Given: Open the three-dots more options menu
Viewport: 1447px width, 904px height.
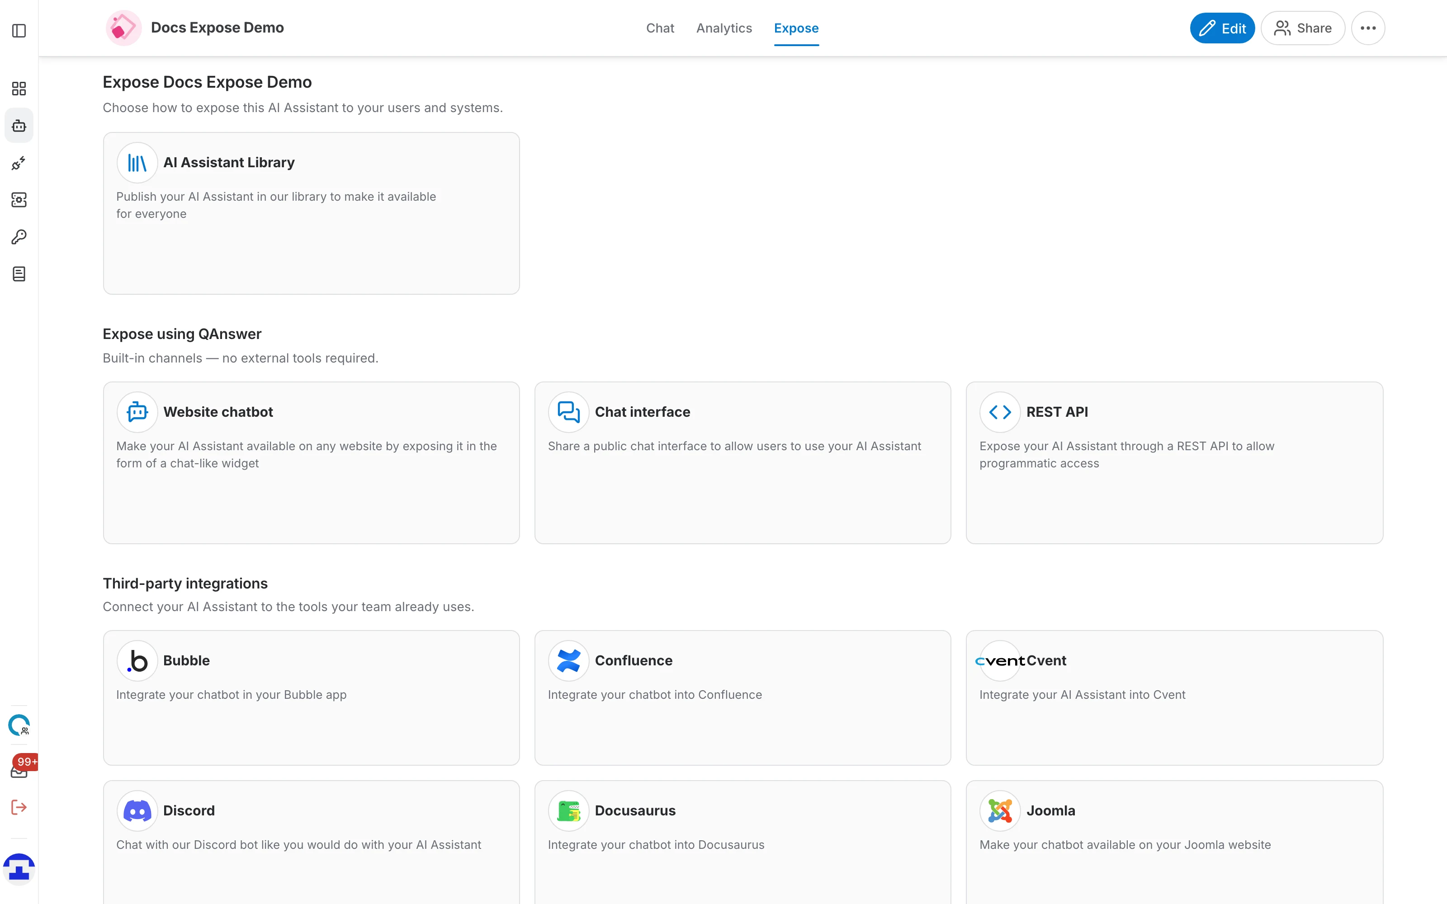Looking at the screenshot, I should click(x=1368, y=28).
